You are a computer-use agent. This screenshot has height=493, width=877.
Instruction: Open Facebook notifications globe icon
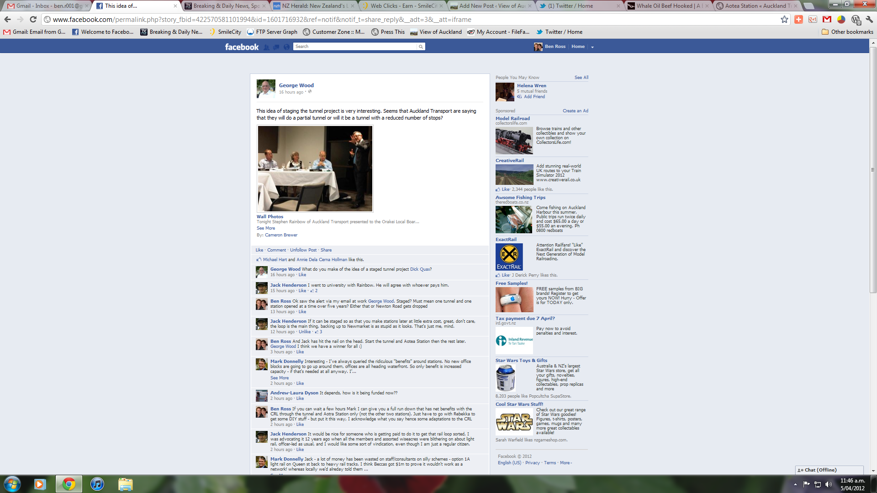click(286, 47)
